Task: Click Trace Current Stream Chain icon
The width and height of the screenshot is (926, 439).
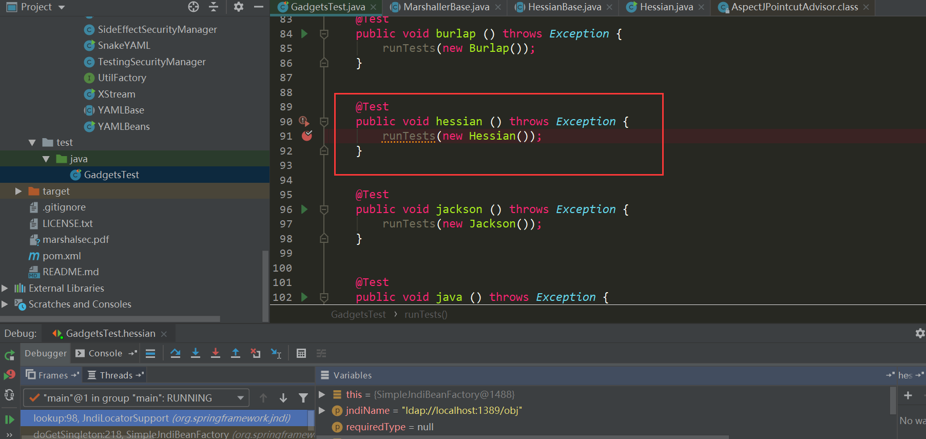Action: [x=321, y=353]
